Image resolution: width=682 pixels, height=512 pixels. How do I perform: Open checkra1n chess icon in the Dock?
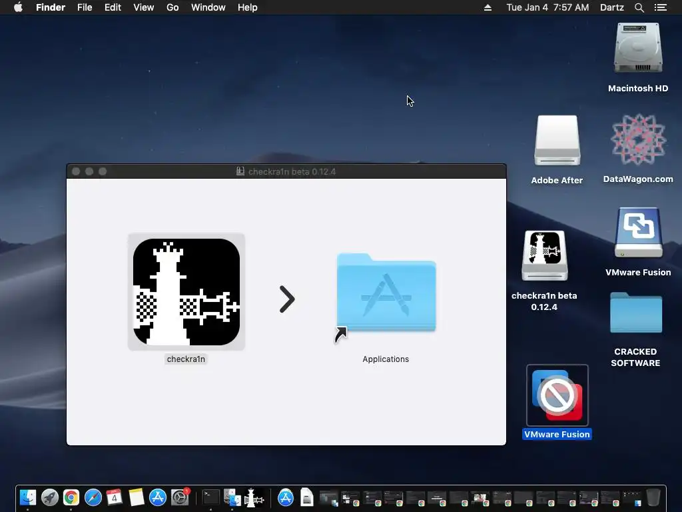(x=254, y=497)
